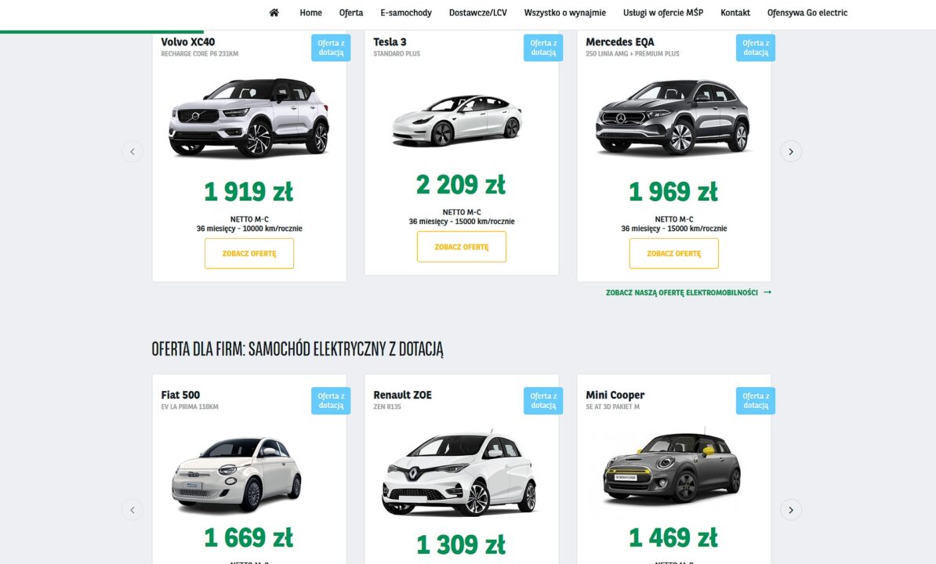Viewport: 936px width, 564px height.
Task: Show previous cars in top carousel
Action: (132, 151)
